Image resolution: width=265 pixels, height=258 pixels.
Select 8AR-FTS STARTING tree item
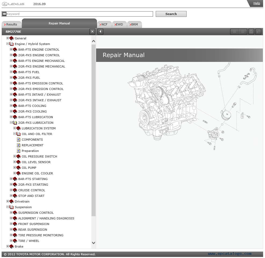(33, 179)
